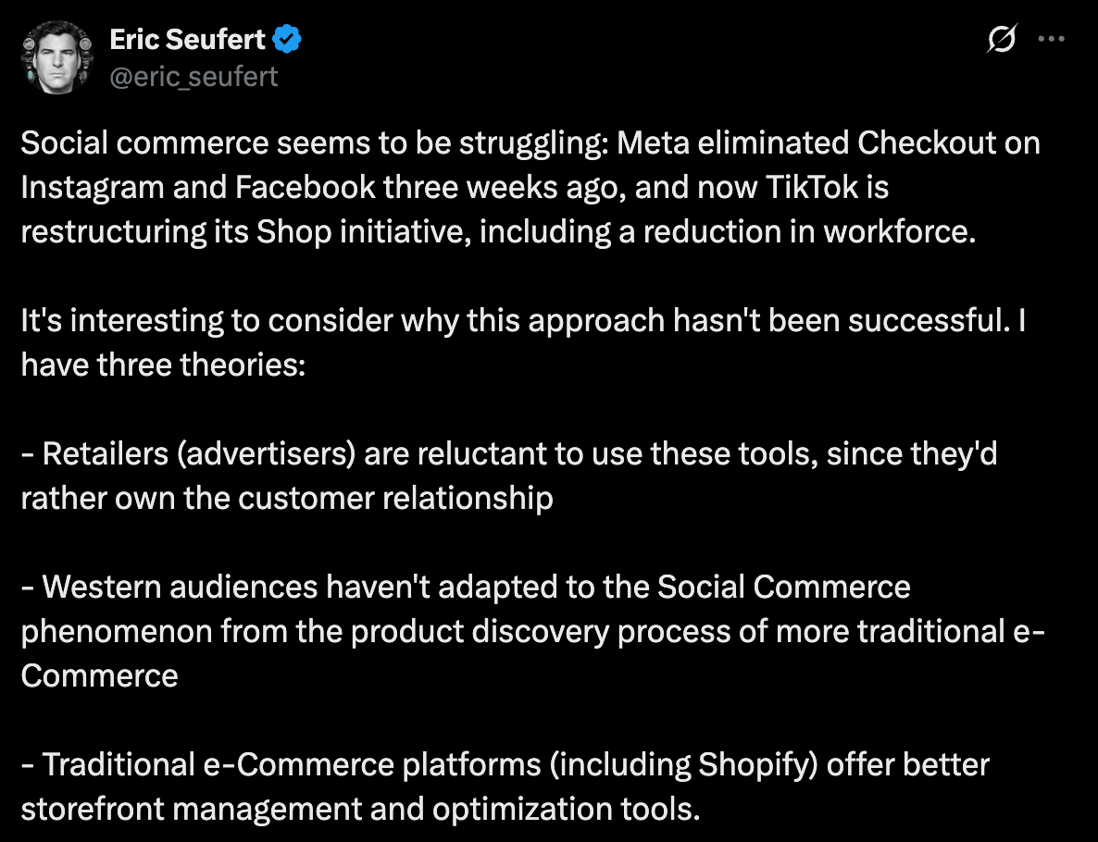Open the Eric Seufert display name link
The height and width of the screenshot is (842, 1098).
pos(187,39)
